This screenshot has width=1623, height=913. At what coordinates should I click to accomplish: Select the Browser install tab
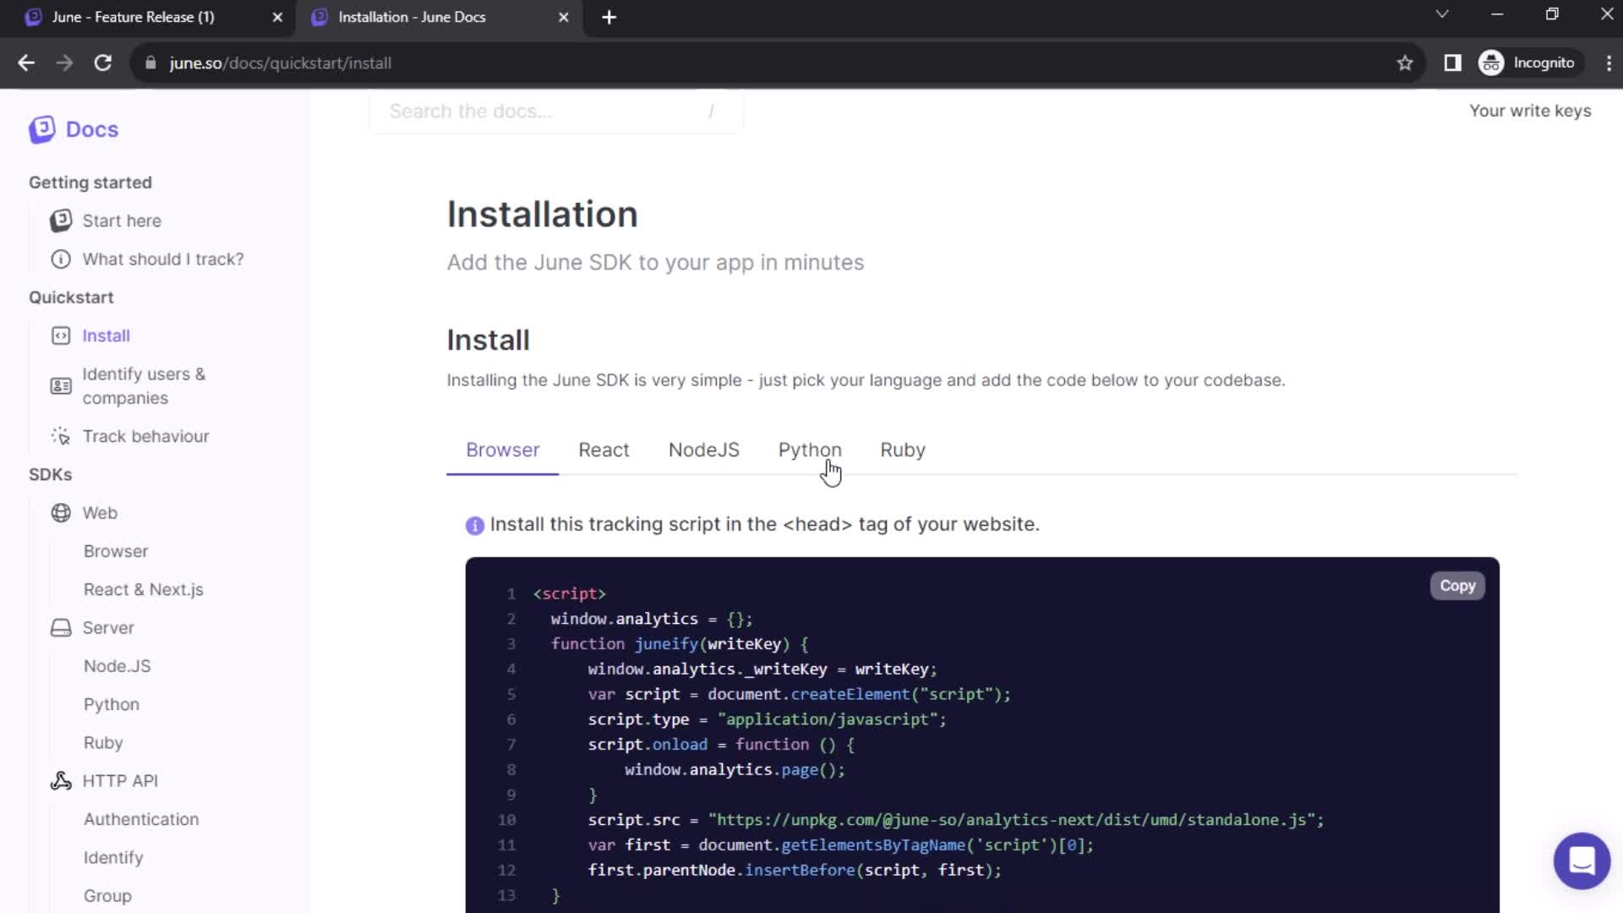[x=503, y=450]
